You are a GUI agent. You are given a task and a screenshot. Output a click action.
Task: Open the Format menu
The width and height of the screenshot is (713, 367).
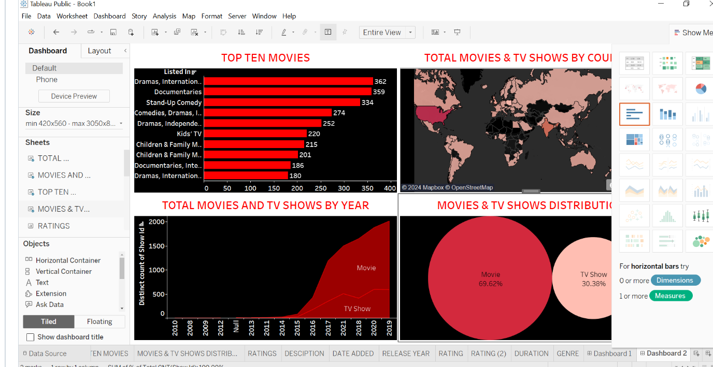point(211,16)
